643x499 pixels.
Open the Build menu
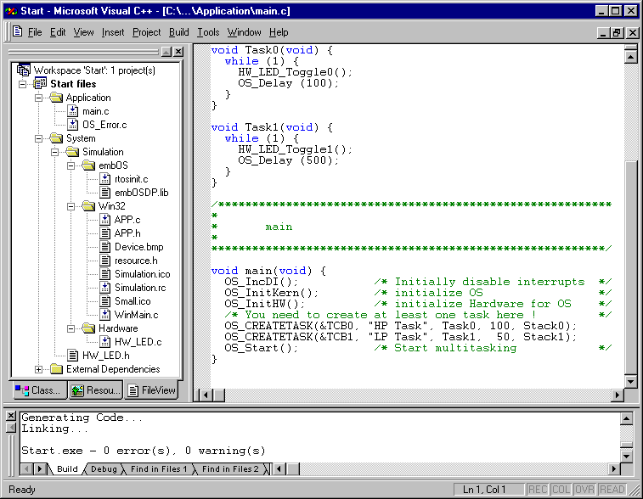[178, 32]
